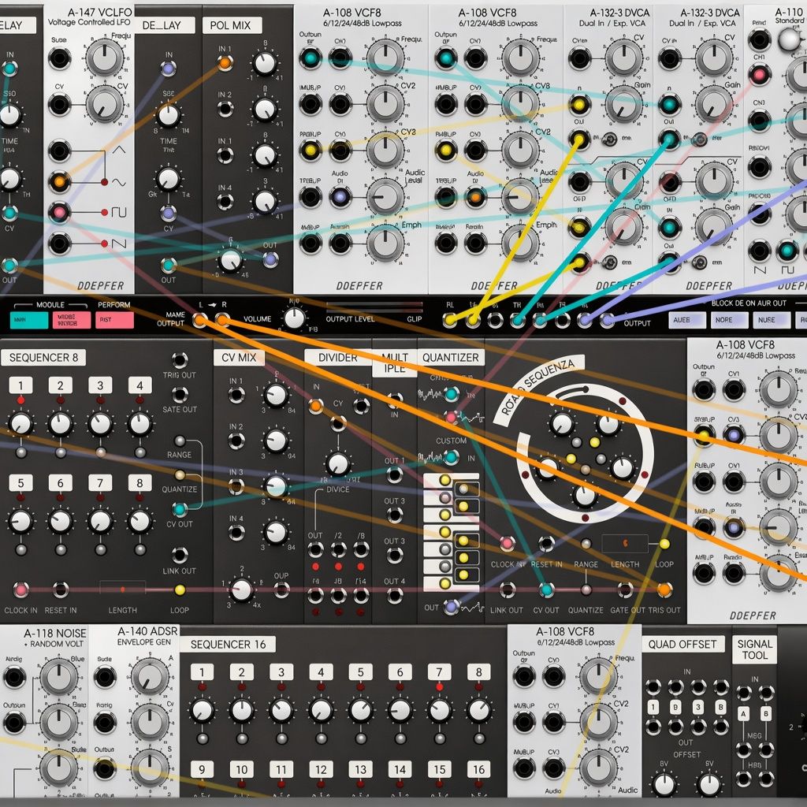Click the OUT jack on second DELAY module
The image size is (807, 807).
(x=169, y=266)
